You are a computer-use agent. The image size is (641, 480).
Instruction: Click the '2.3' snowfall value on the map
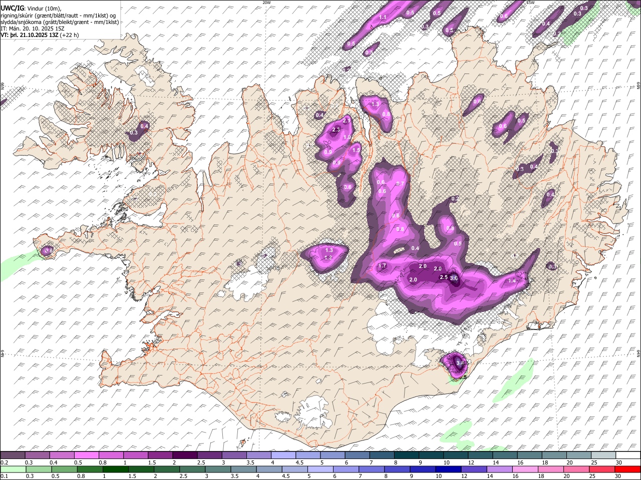click(336, 129)
